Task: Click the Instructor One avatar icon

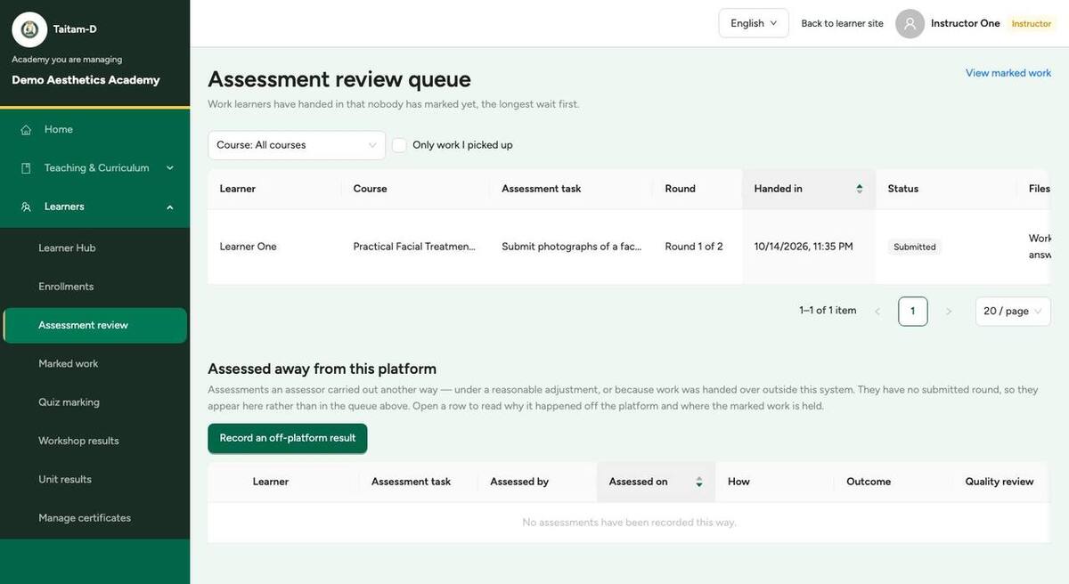Action: (910, 24)
